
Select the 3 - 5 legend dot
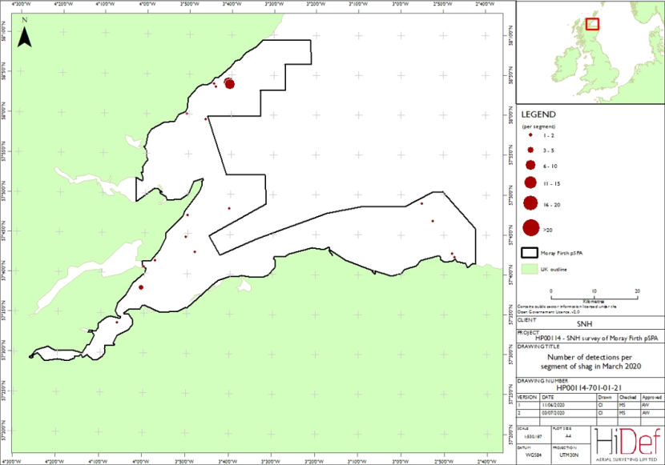point(530,150)
